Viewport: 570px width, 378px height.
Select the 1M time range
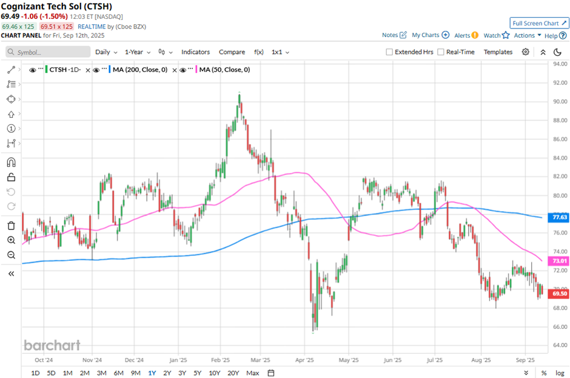pos(68,373)
